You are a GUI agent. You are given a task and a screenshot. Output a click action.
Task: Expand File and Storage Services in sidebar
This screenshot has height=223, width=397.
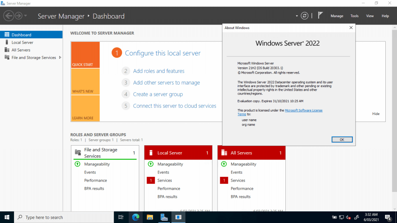61,57
